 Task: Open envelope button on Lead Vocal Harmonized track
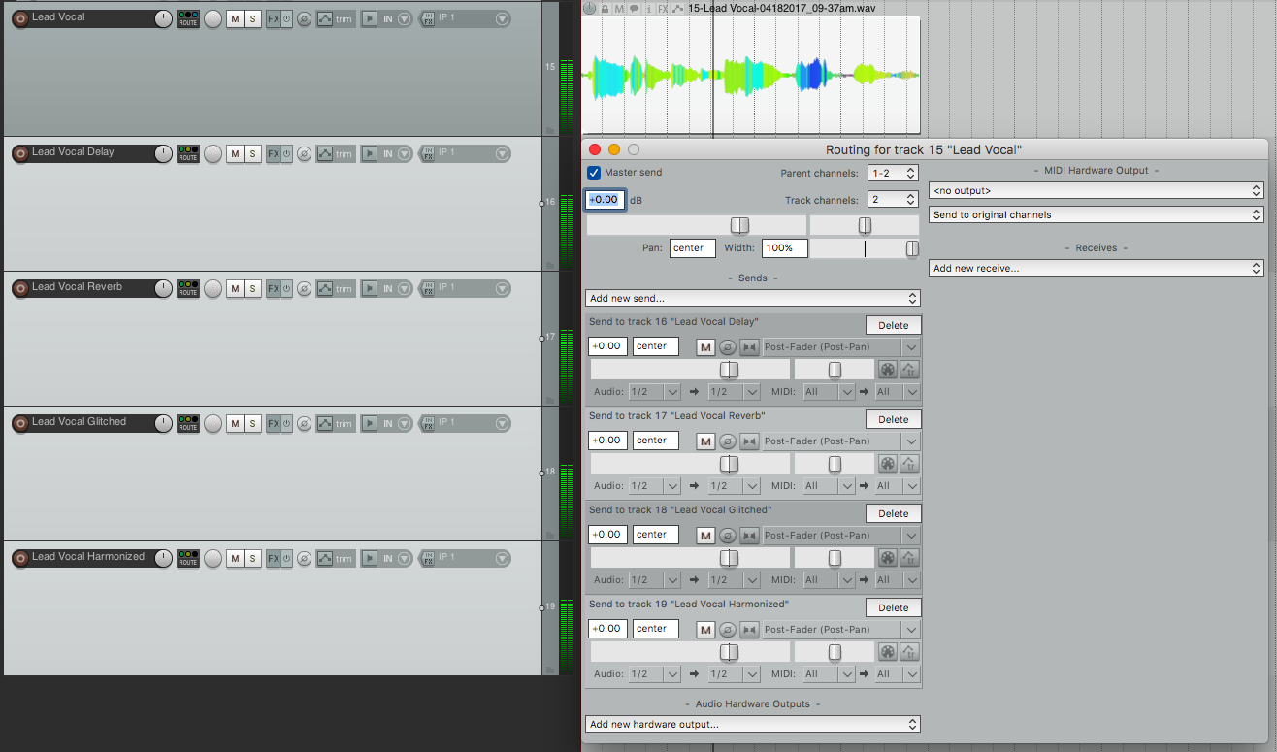point(324,558)
